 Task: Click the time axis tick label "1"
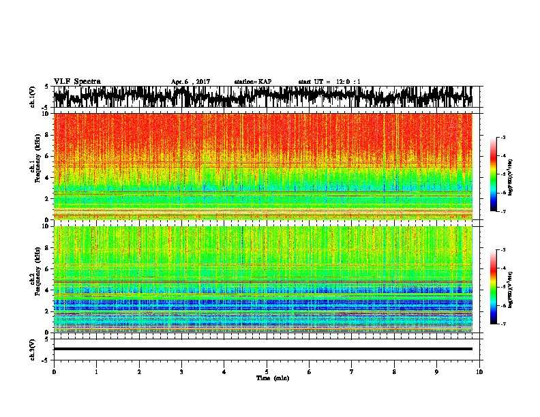pos(96,372)
